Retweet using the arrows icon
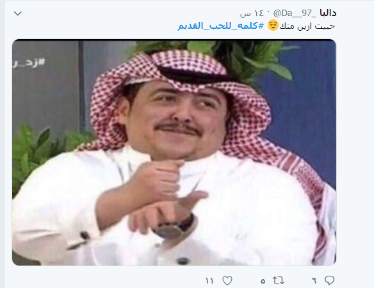 pos(279,280)
